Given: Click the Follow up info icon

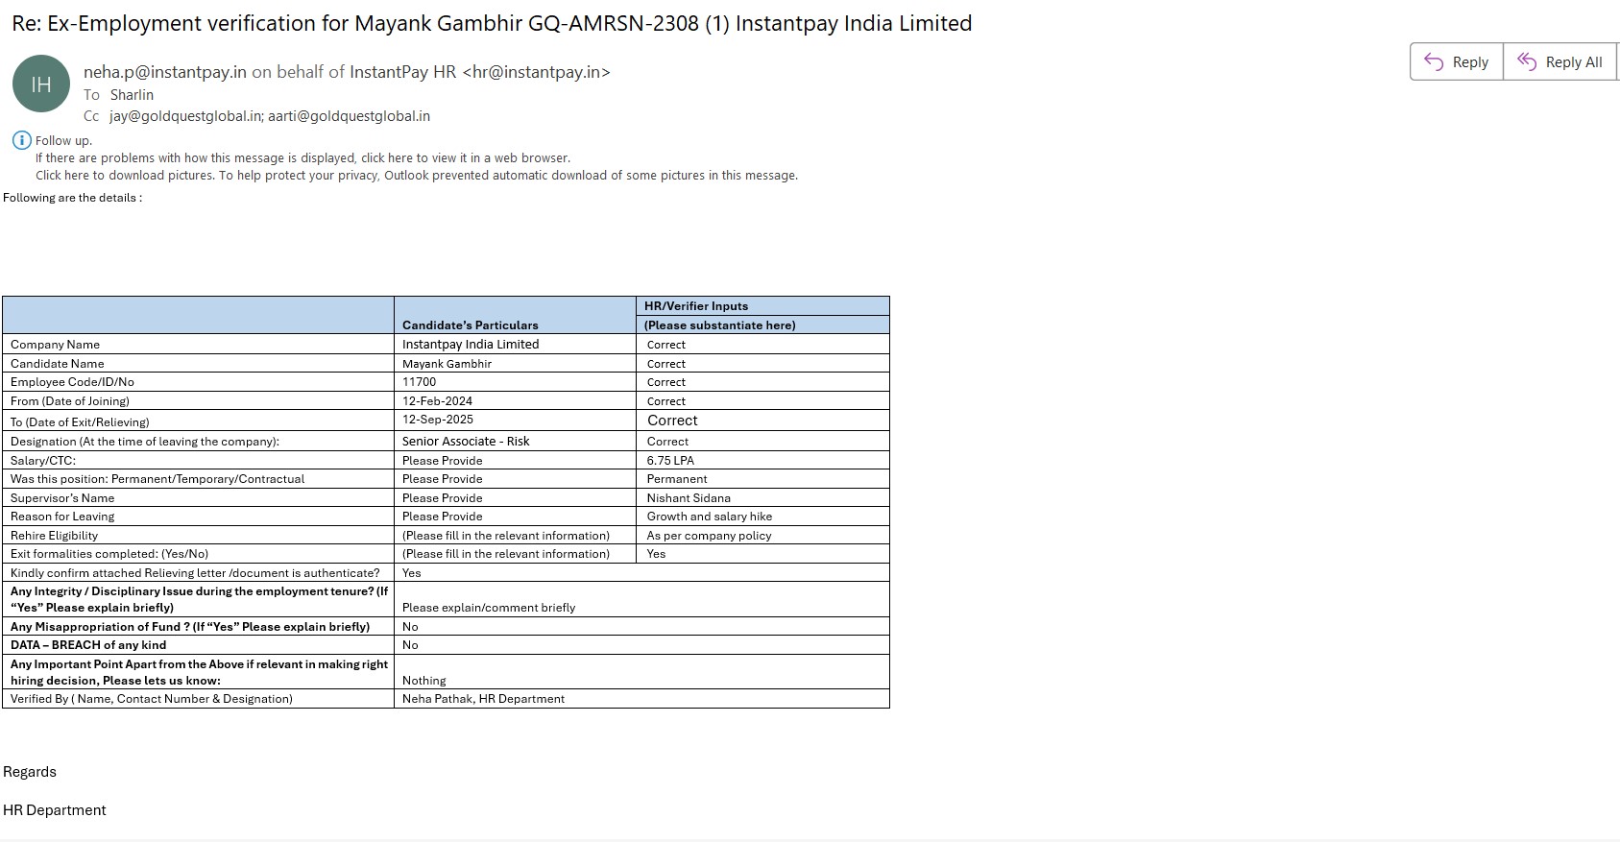Looking at the screenshot, I should click(x=21, y=140).
